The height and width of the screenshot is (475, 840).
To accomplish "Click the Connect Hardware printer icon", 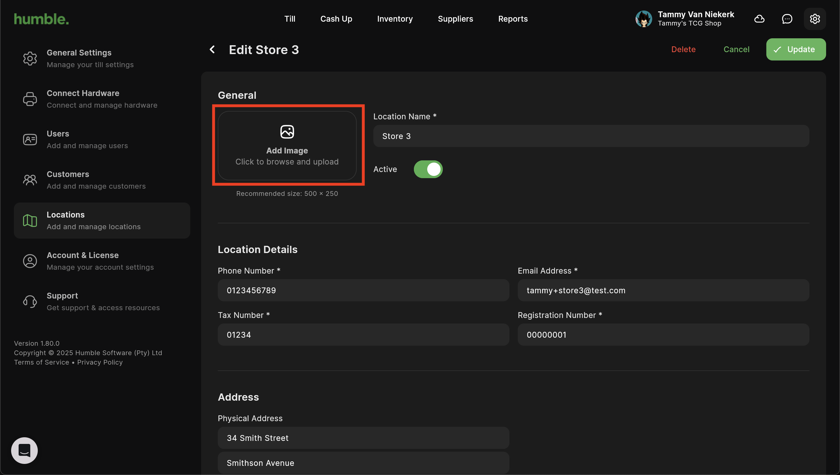I will pos(30,99).
